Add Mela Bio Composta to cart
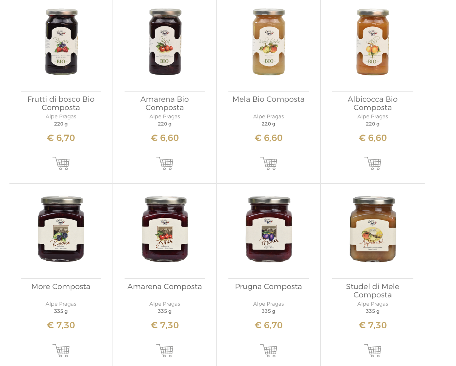The height and width of the screenshot is (366, 456). coord(269,163)
